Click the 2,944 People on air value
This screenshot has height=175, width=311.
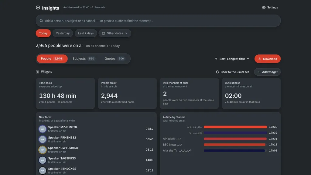coord(109,96)
